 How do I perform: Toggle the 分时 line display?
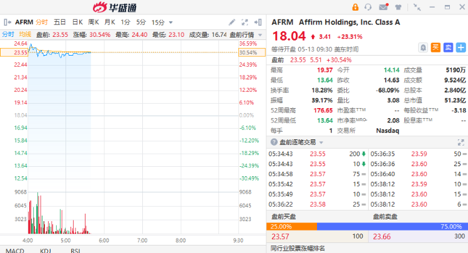pos(8,34)
